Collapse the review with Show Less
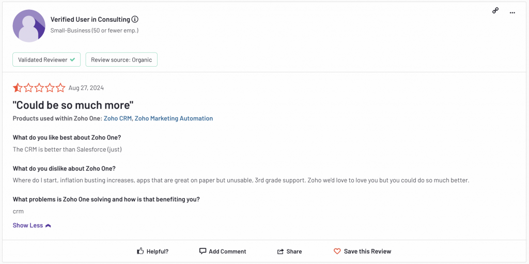Viewport: 529px width, 264px height. tap(28, 225)
